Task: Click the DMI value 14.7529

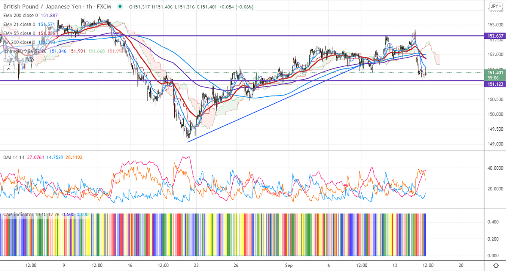Action: tap(55, 157)
